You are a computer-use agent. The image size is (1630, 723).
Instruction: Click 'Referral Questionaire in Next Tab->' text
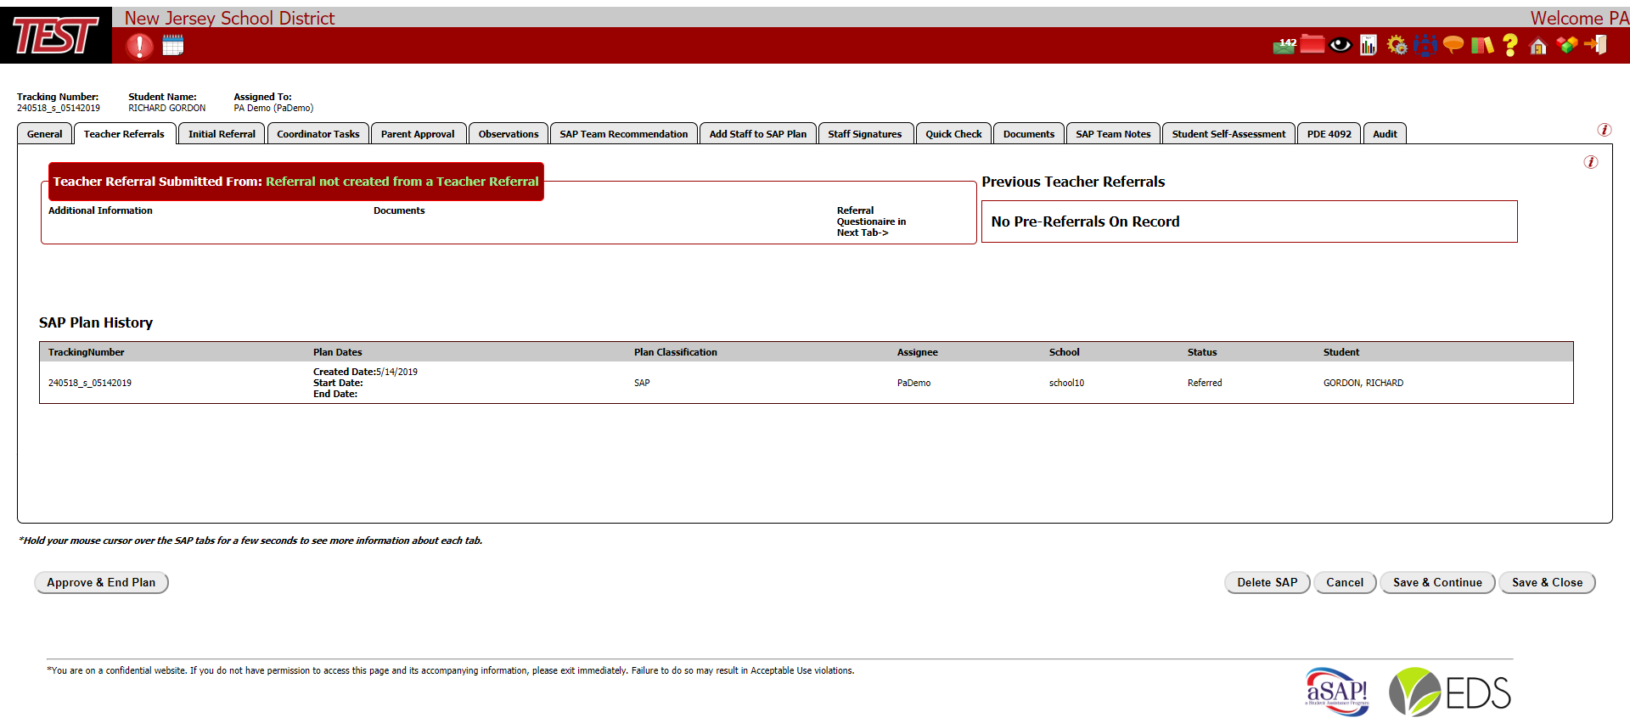point(871,221)
